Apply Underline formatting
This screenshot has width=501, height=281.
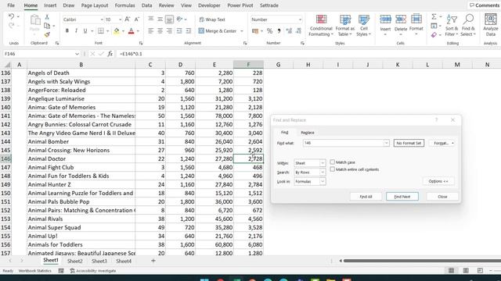(85, 31)
